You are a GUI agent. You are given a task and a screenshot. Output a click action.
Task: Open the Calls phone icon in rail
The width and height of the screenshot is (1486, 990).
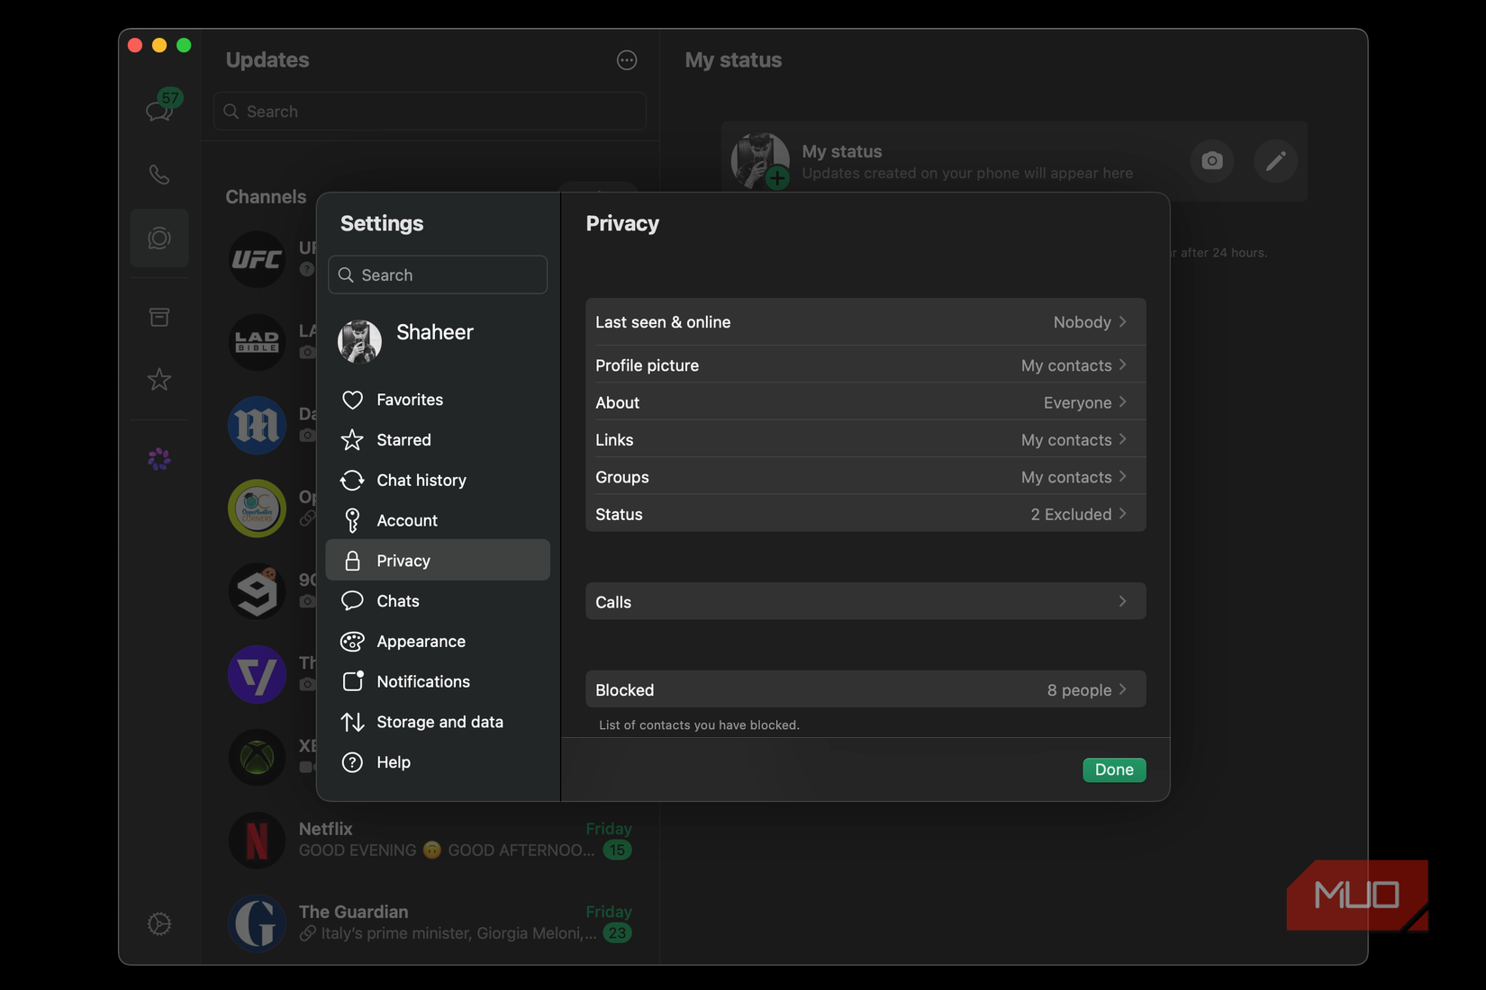tap(159, 174)
